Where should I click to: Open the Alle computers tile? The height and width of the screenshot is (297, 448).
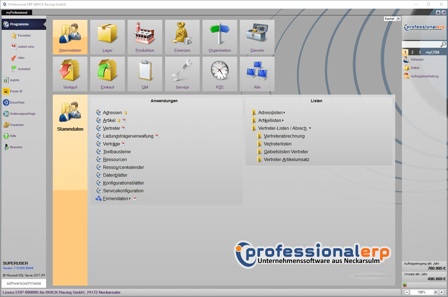pyautogui.click(x=257, y=74)
